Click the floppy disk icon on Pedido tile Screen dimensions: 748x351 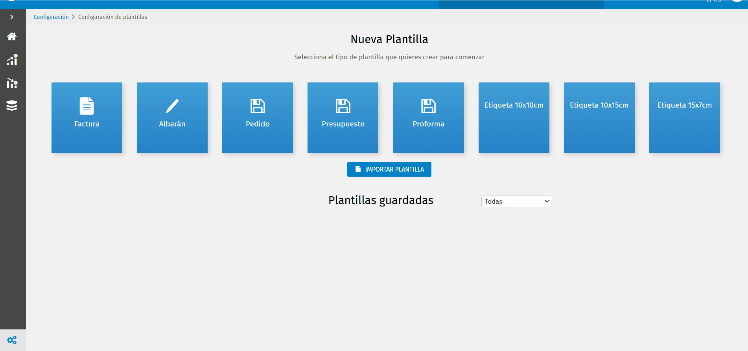click(258, 106)
